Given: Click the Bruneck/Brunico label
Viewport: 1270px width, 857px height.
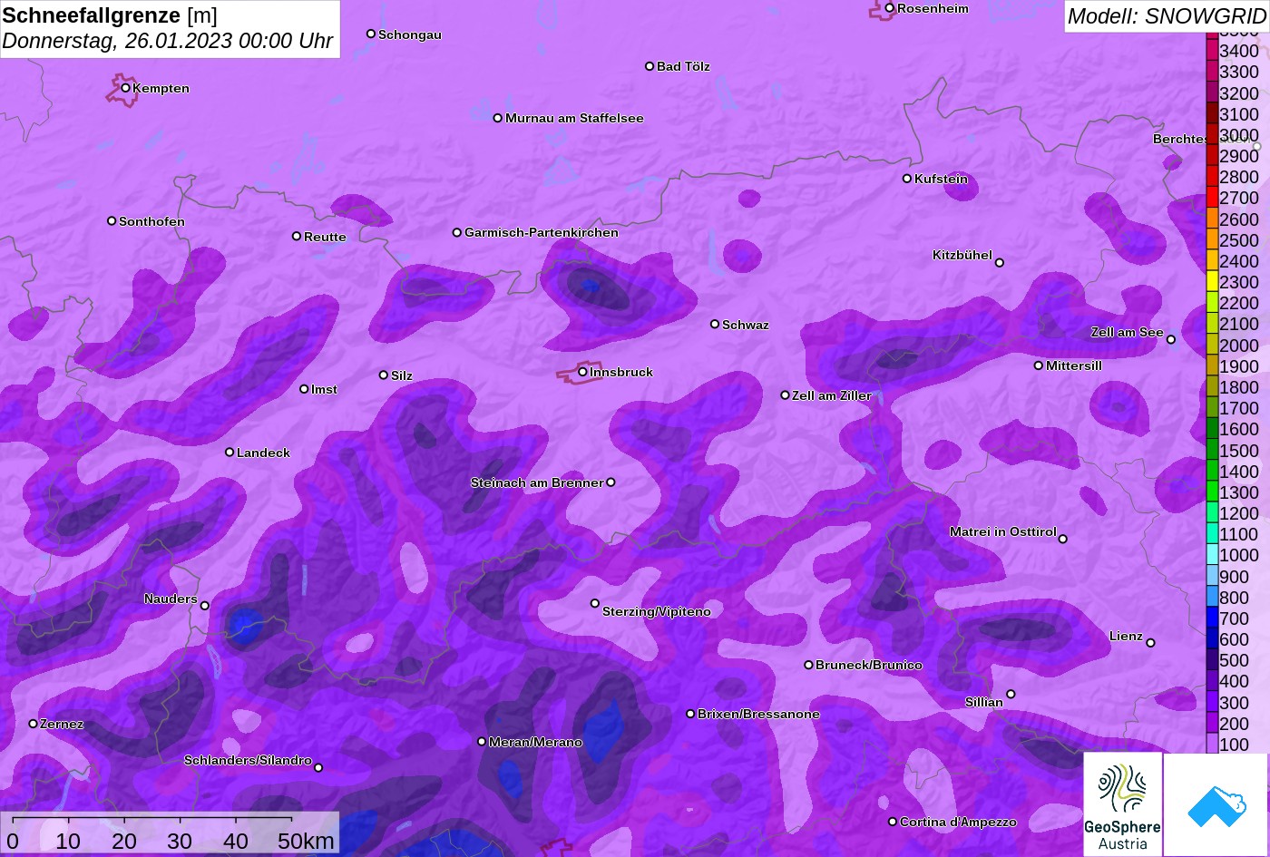Looking at the screenshot, I should 868,665.
